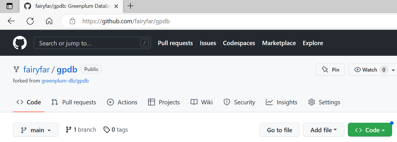The image size is (397, 142).
Task: Go back with the browser back arrow
Action: 11,21
